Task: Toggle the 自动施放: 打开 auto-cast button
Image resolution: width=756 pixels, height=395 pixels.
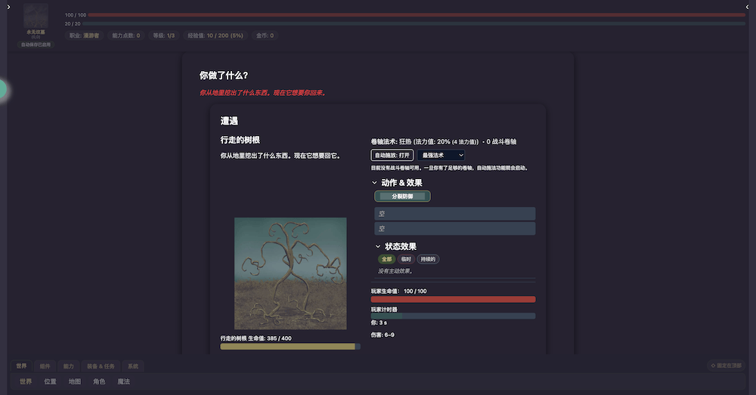Action: (392, 155)
